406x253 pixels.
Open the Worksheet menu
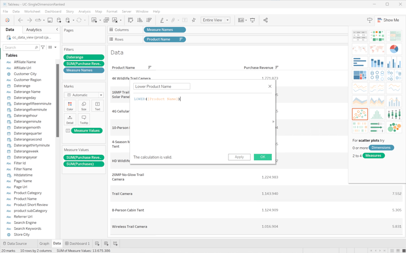click(x=32, y=11)
